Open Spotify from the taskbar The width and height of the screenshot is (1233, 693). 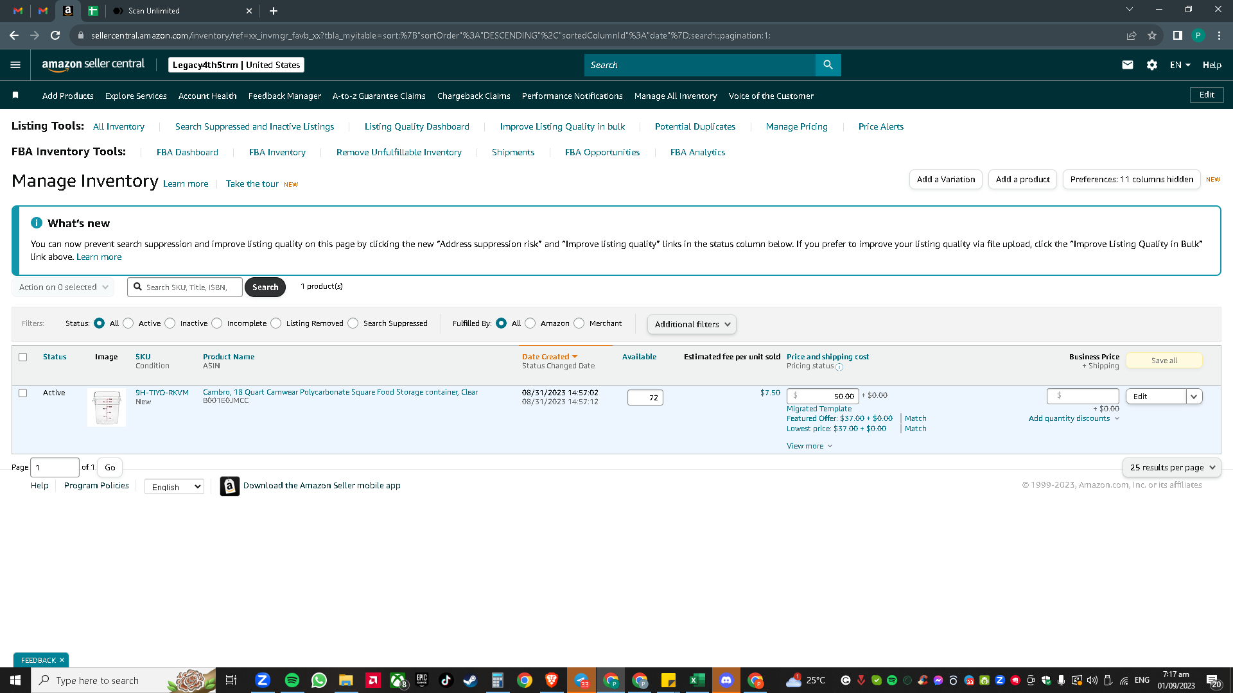292,680
